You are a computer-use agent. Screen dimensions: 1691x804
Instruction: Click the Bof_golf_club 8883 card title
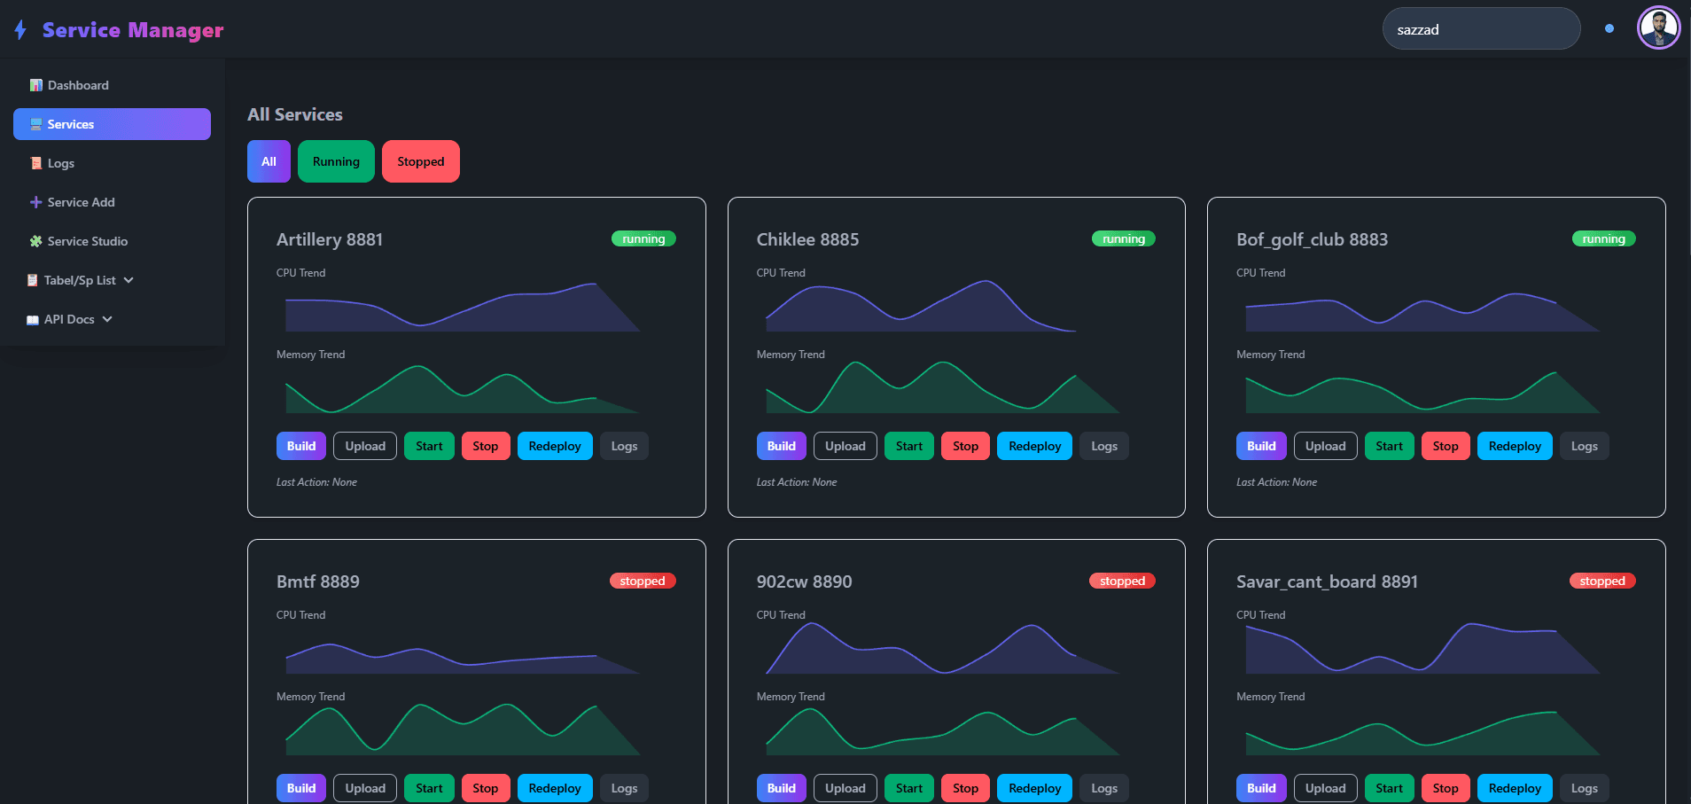(1312, 239)
